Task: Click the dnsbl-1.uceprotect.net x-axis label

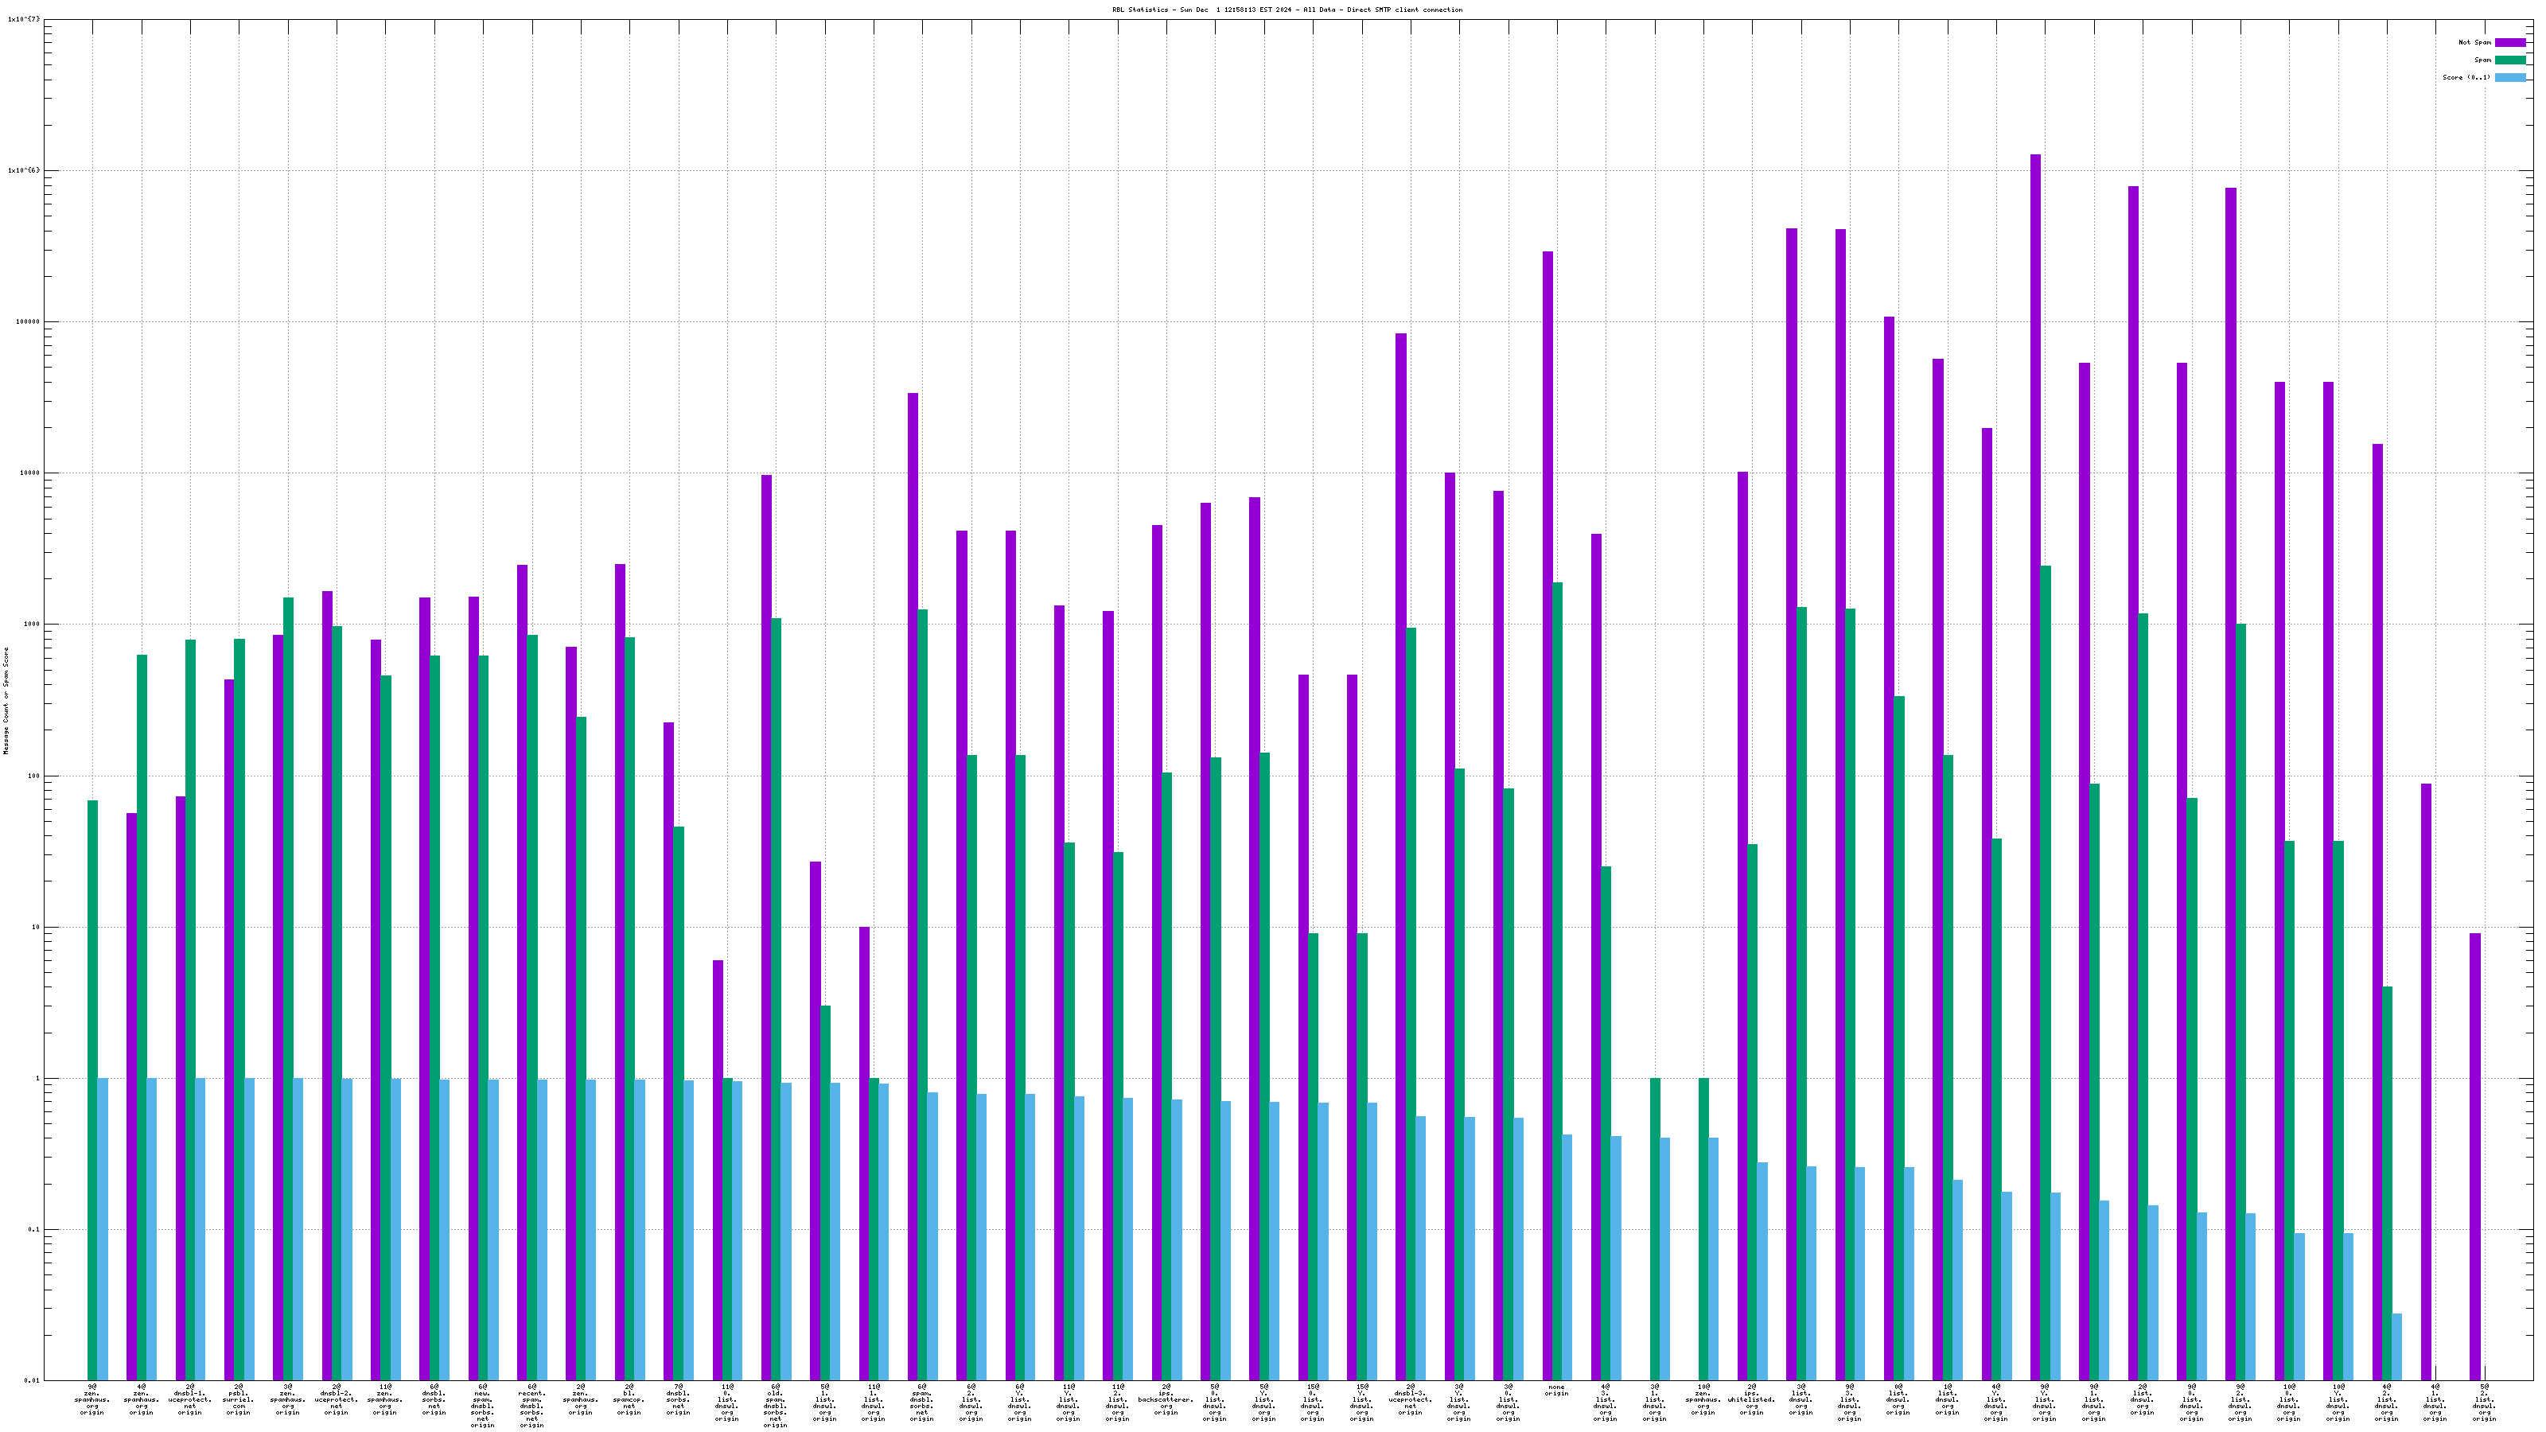Action: pos(190,1399)
